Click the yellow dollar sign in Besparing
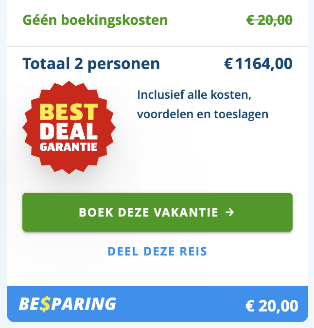 pos(45,304)
